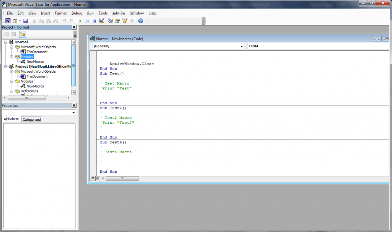
Task: Open the Debug menu
Action: (77, 13)
